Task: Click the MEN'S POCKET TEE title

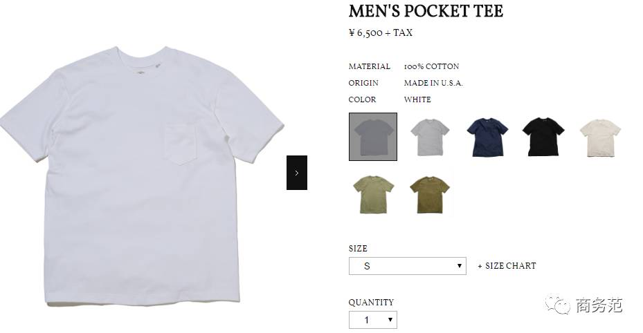Action: click(x=426, y=11)
